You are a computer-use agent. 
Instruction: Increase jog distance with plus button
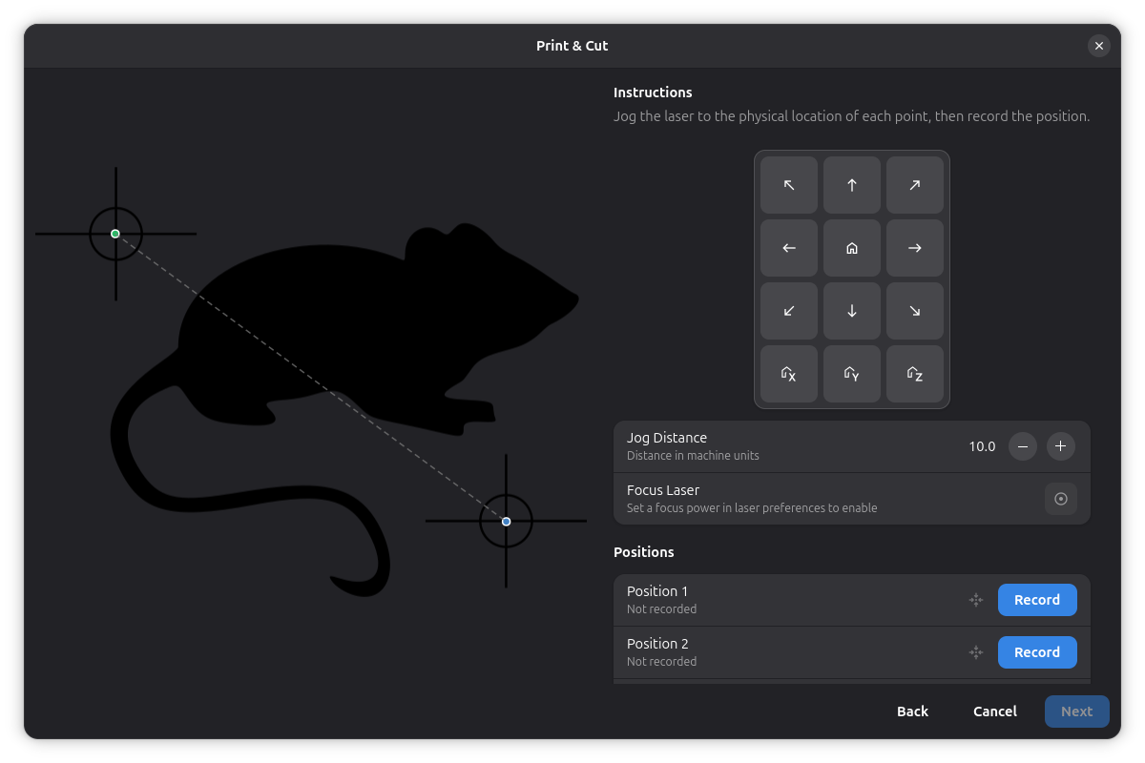click(x=1060, y=446)
